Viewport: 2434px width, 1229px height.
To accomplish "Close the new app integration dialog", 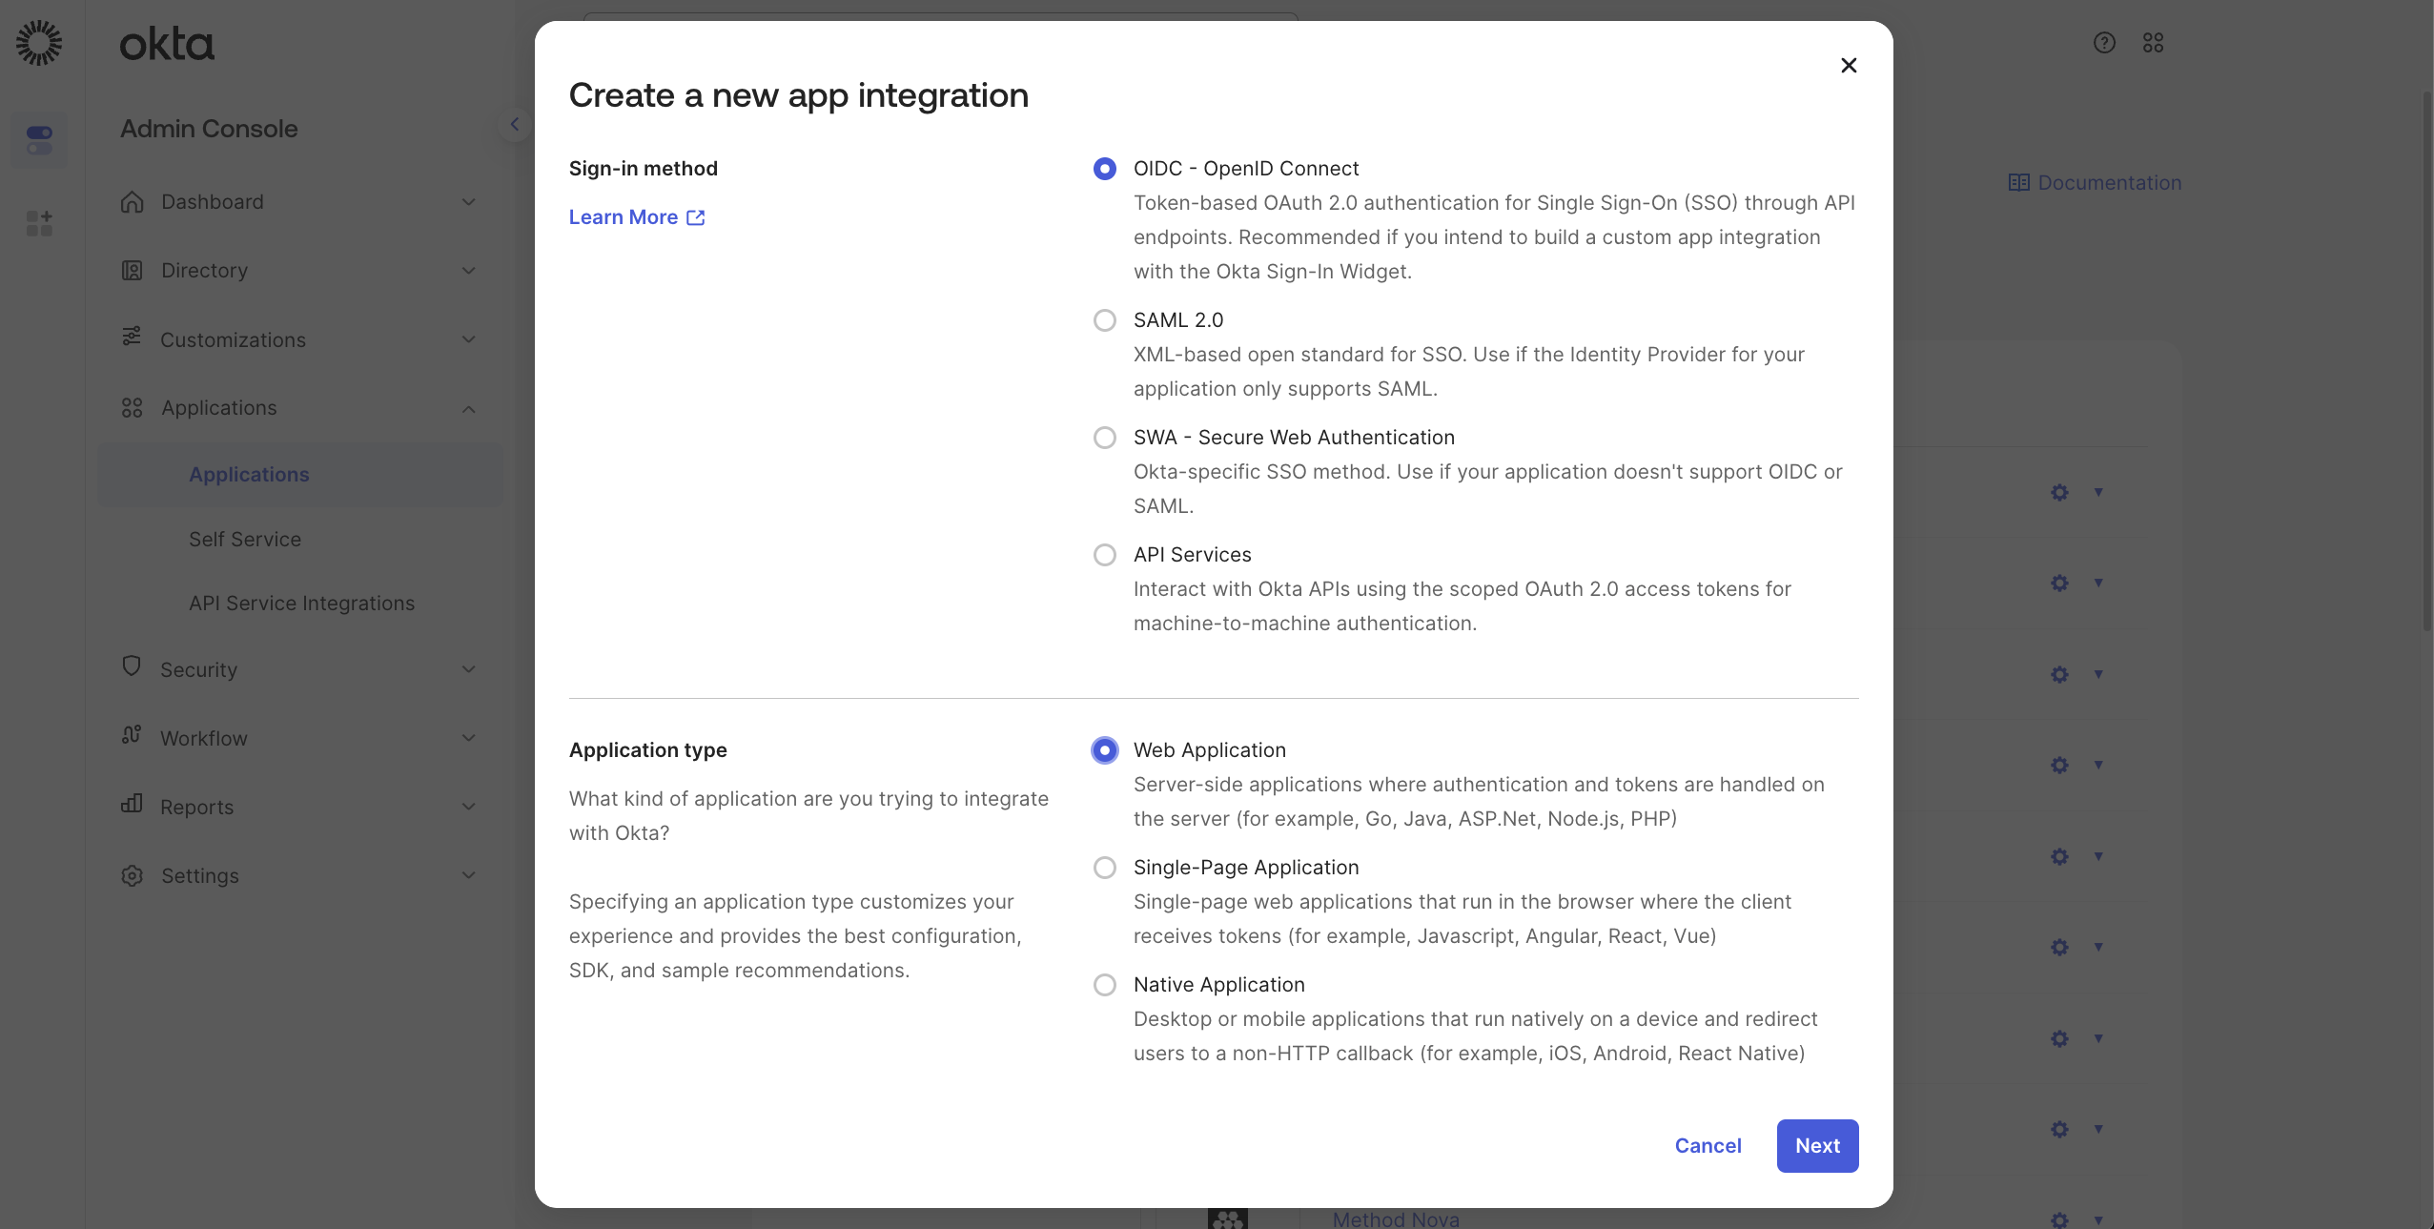I will pyautogui.click(x=1848, y=66).
